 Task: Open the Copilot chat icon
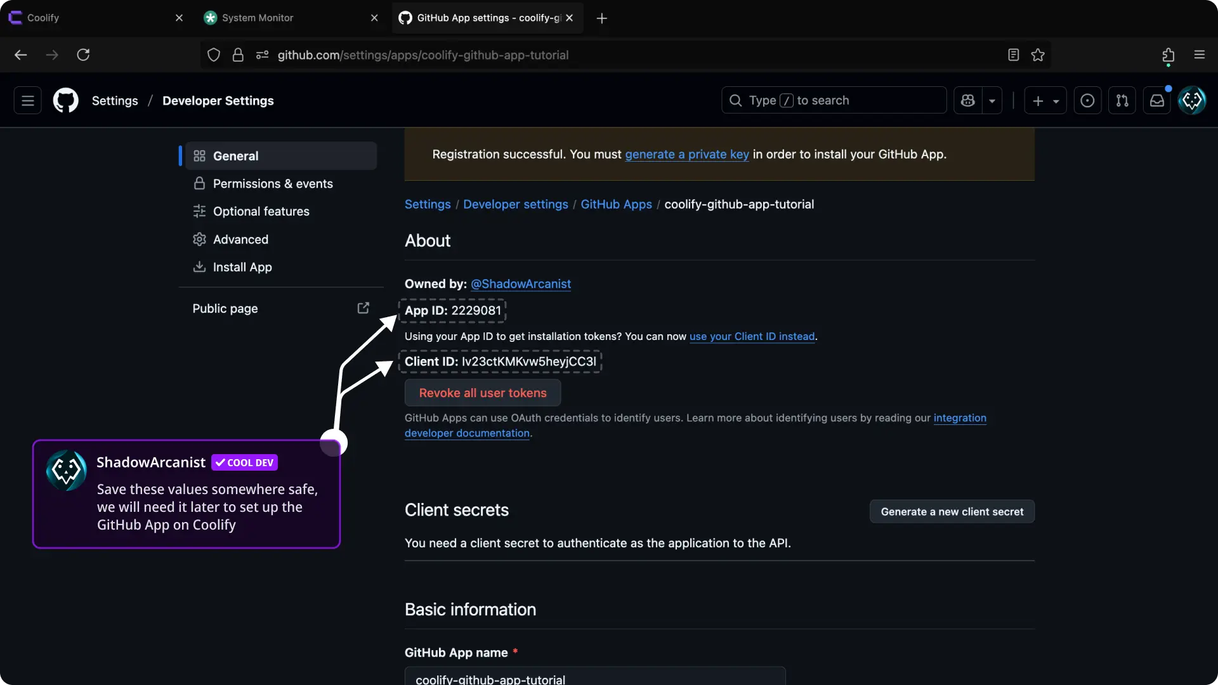point(967,100)
